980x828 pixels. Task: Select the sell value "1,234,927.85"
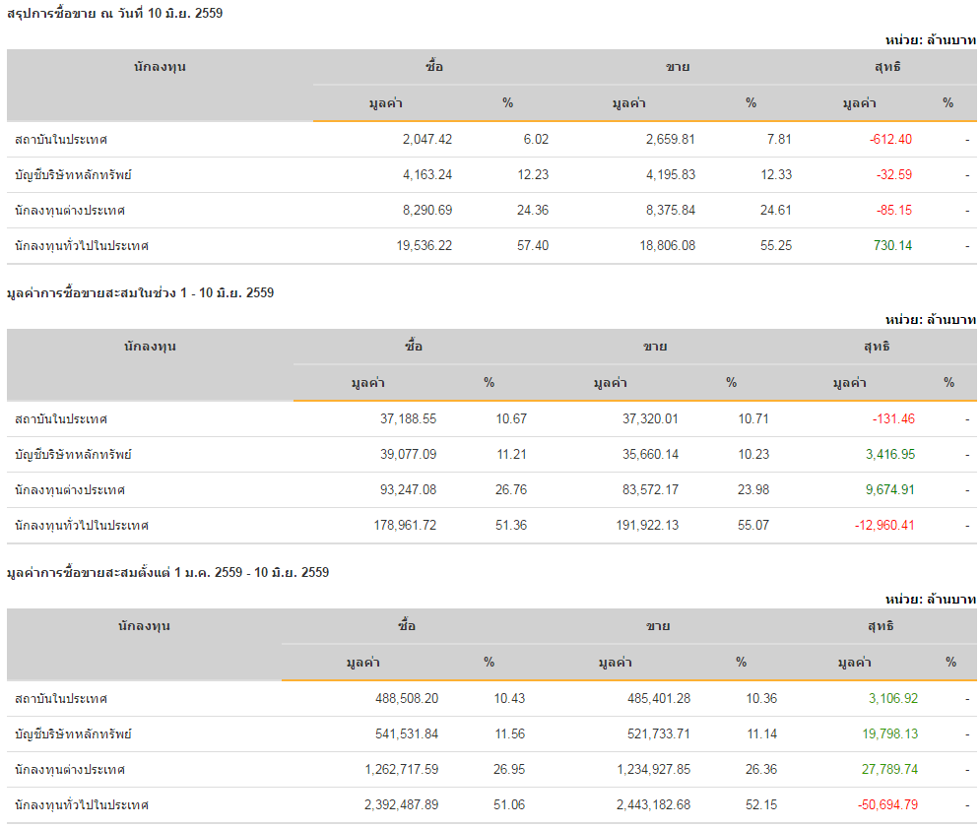pos(653,771)
